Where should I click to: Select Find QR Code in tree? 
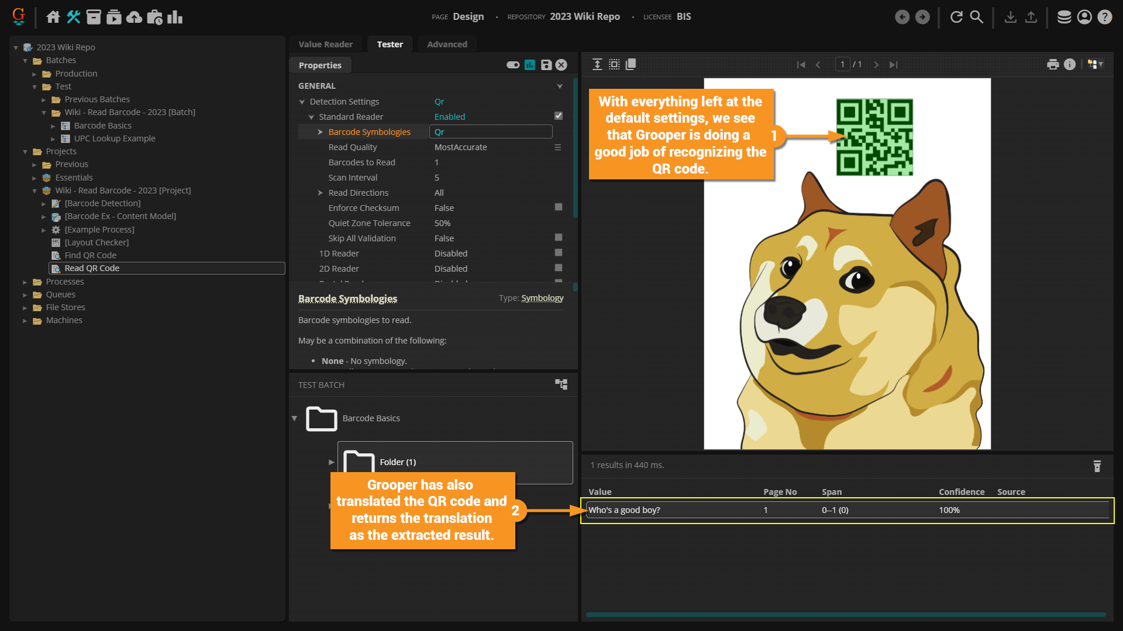90,255
